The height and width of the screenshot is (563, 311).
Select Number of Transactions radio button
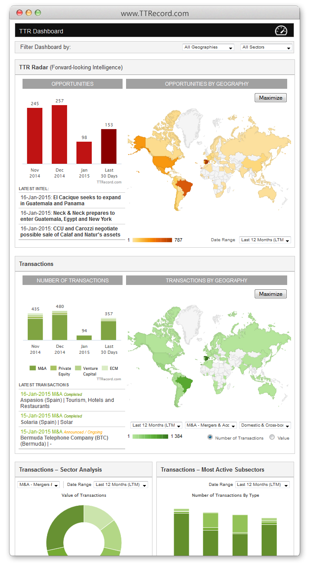[x=210, y=437]
